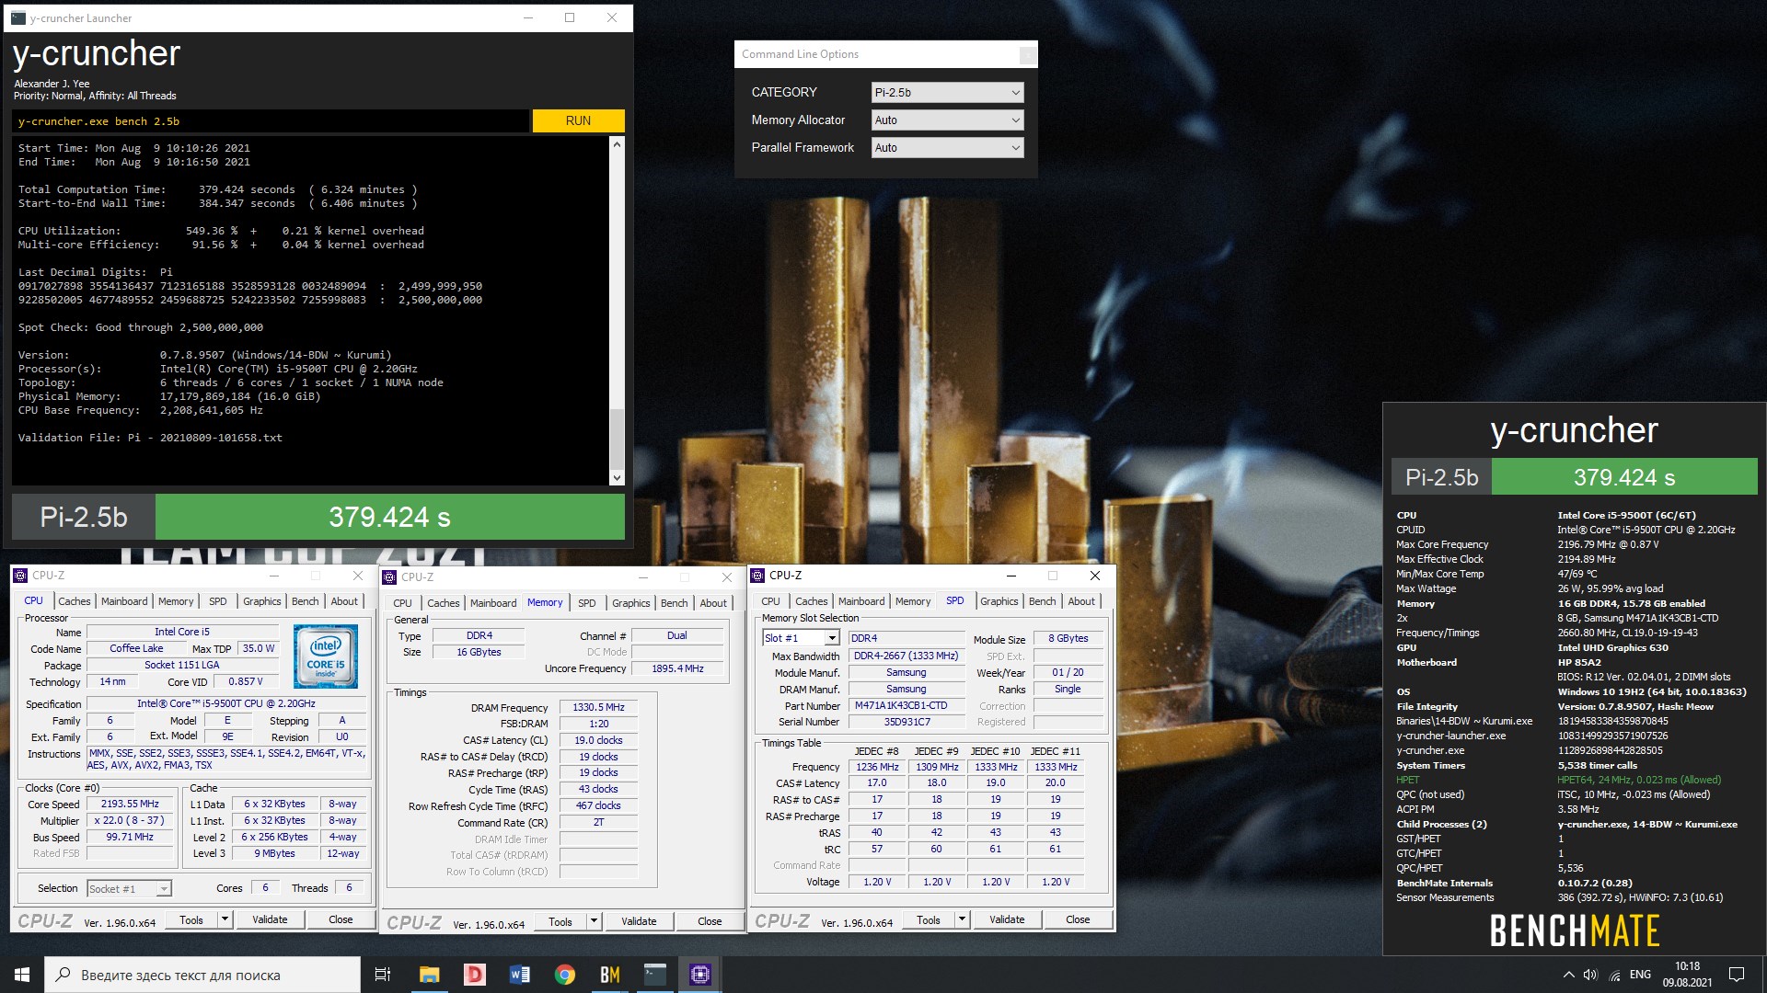Open Google Chrome from the taskbar
The width and height of the screenshot is (1767, 993).
pyautogui.click(x=565, y=975)
